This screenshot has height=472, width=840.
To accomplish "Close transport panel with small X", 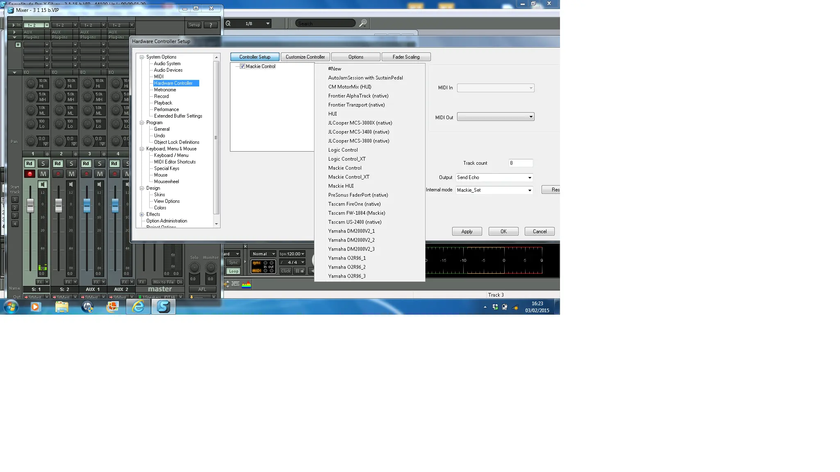I will (245, 246).
